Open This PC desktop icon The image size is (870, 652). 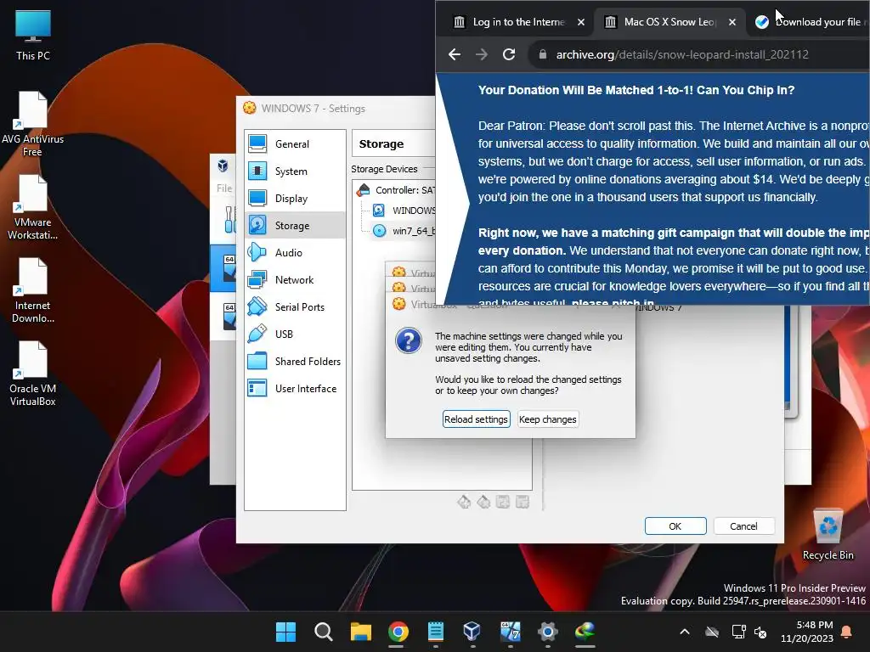33,36
